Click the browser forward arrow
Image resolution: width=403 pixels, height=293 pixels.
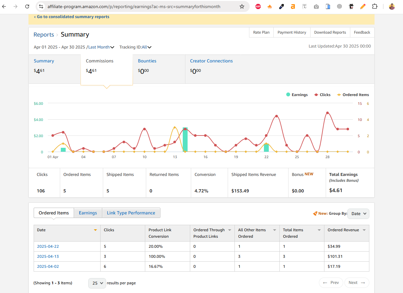(x=16, y=6)
